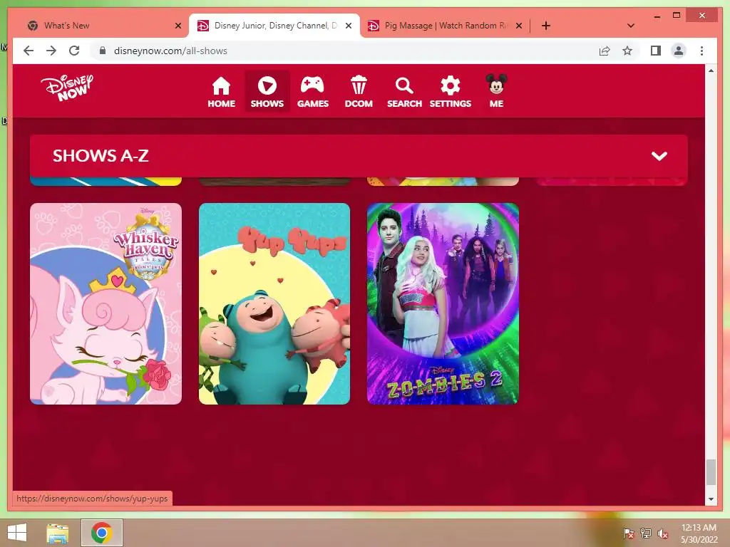Select the Disney Junior, Disney Channel tab

point(274,26)
